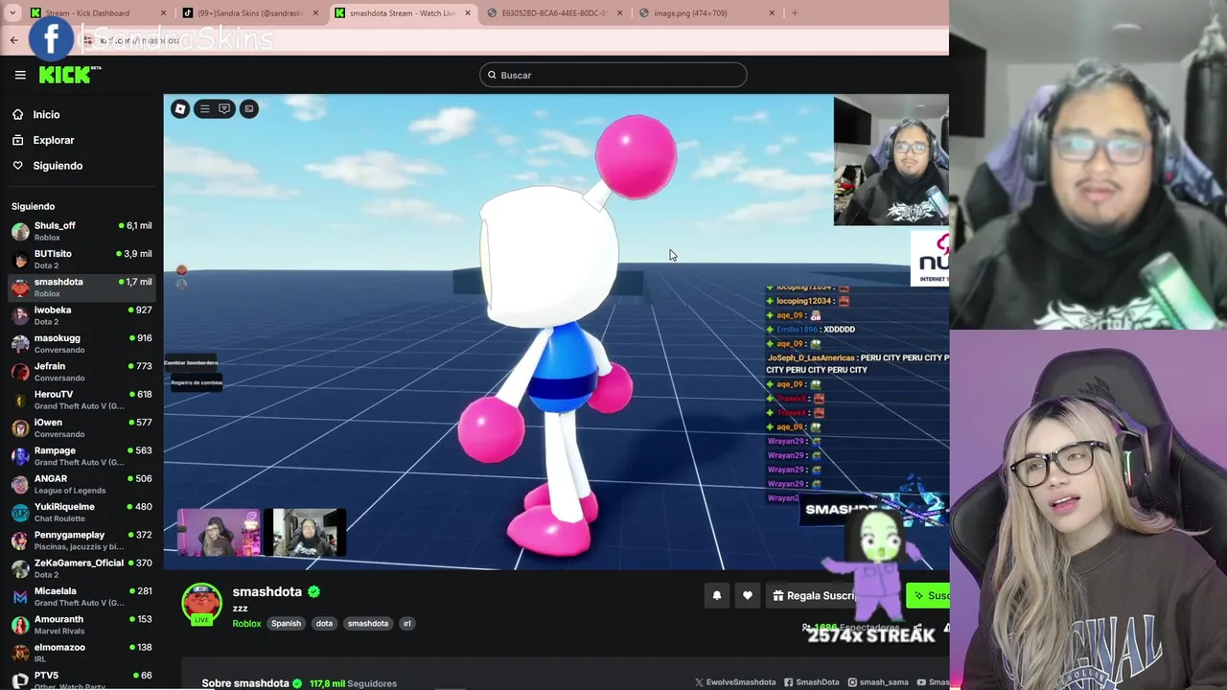Open a new browser tab
This screenshot has width=1227, height=690.
795,13
